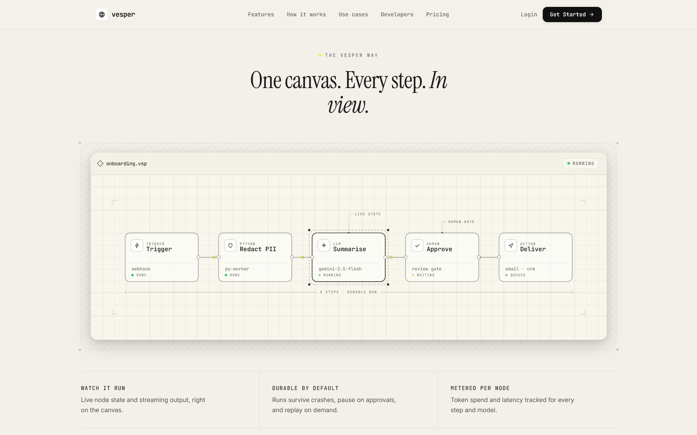This screenshot has width=697, height=435.
Task: Click the Deliver node input port
Action: 499,257
